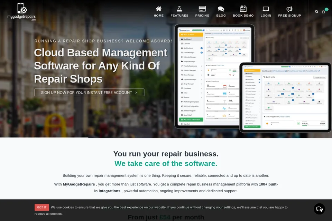The height and width of the screenshot is (221, 332).
Task: Click the Blog speech bubbles icon
Action: tap(221, 9)
